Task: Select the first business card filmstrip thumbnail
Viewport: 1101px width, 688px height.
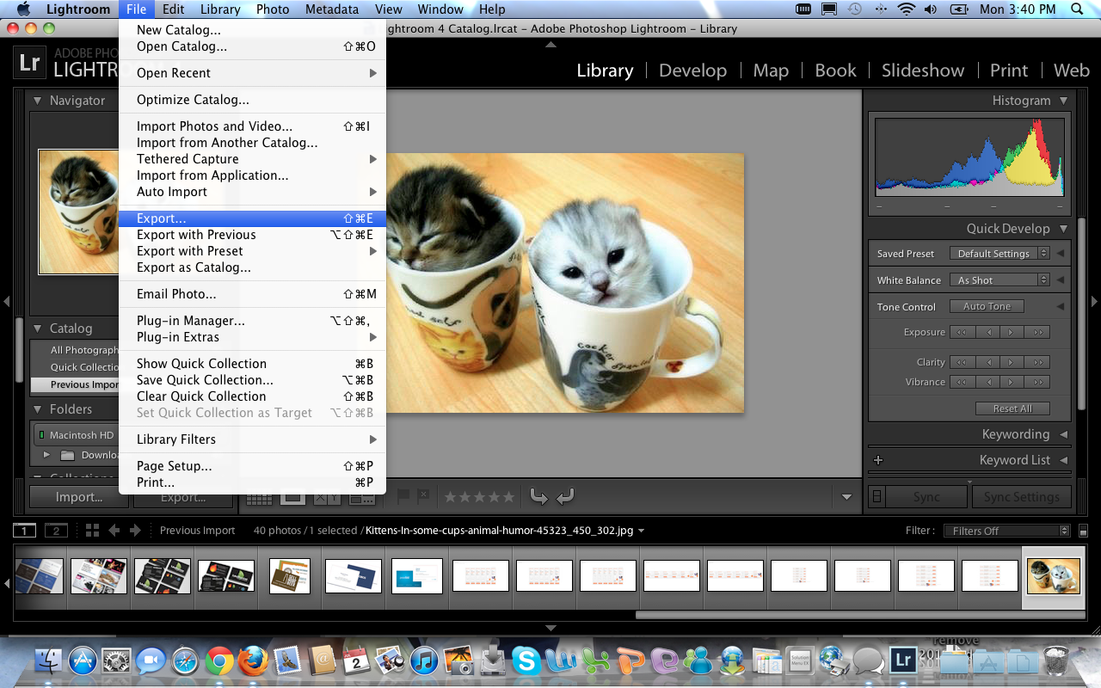Action: click(39, 576)
